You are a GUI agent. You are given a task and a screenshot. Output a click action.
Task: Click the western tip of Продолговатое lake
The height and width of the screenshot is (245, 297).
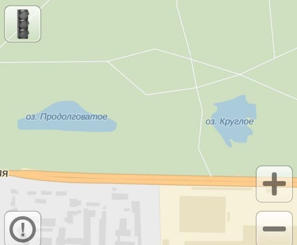pyautogui.click(x=20, y=125)
